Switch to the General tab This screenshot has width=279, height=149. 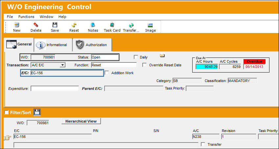pos(19,44)
